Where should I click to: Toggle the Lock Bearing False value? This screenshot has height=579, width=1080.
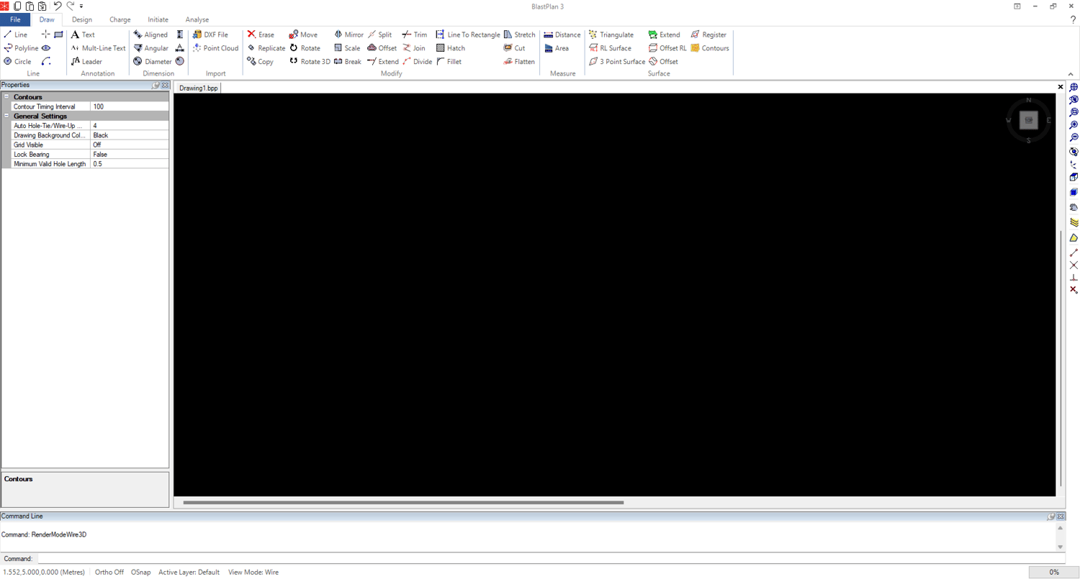coord(130,155)
